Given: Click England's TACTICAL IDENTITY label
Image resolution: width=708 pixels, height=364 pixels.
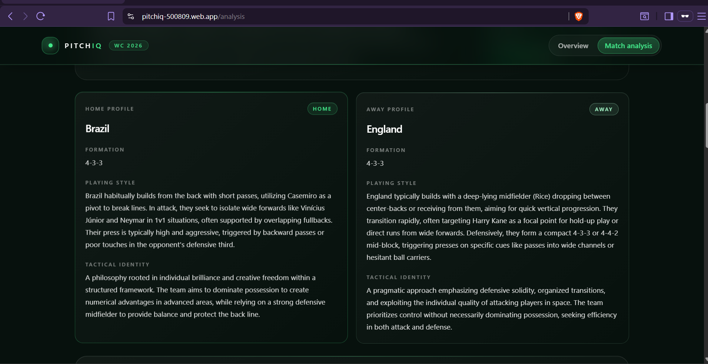Looking at the screenshot, I should [x=399, y=277].
